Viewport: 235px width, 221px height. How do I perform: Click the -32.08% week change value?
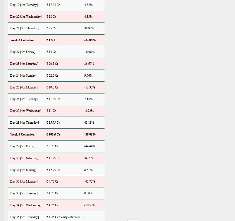tap(90, 40)
